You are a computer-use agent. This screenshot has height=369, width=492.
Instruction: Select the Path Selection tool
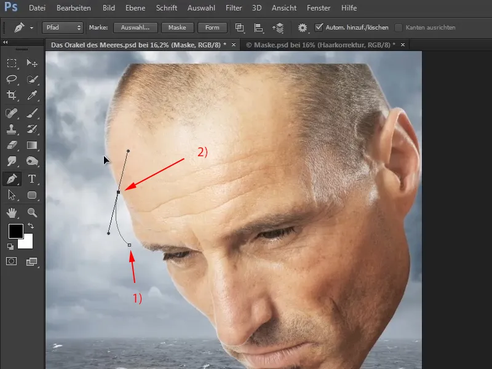tap(12, 195)
